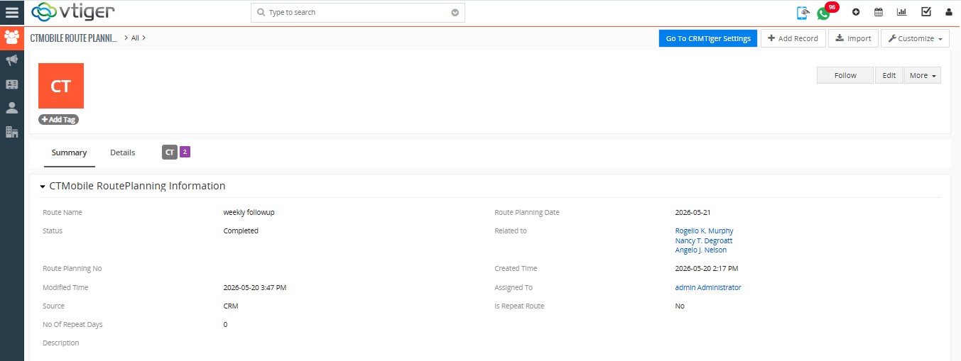This screenshot has height=361, width=961.
Task: Click the Add Record button
Action: [793, 38]
